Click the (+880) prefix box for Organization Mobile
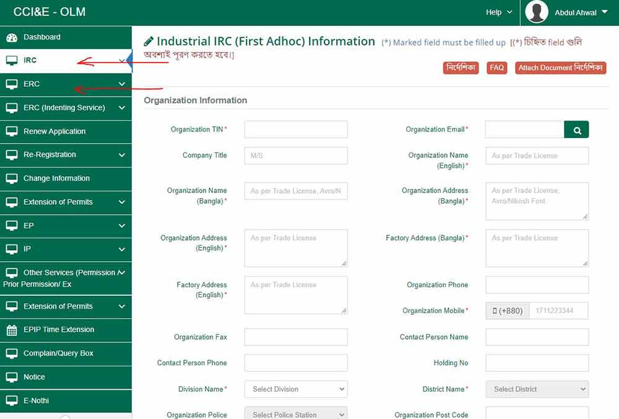Image resolution: width=619 pixels, height=419 pixels. pyautogui.click(x=506, y=311)
